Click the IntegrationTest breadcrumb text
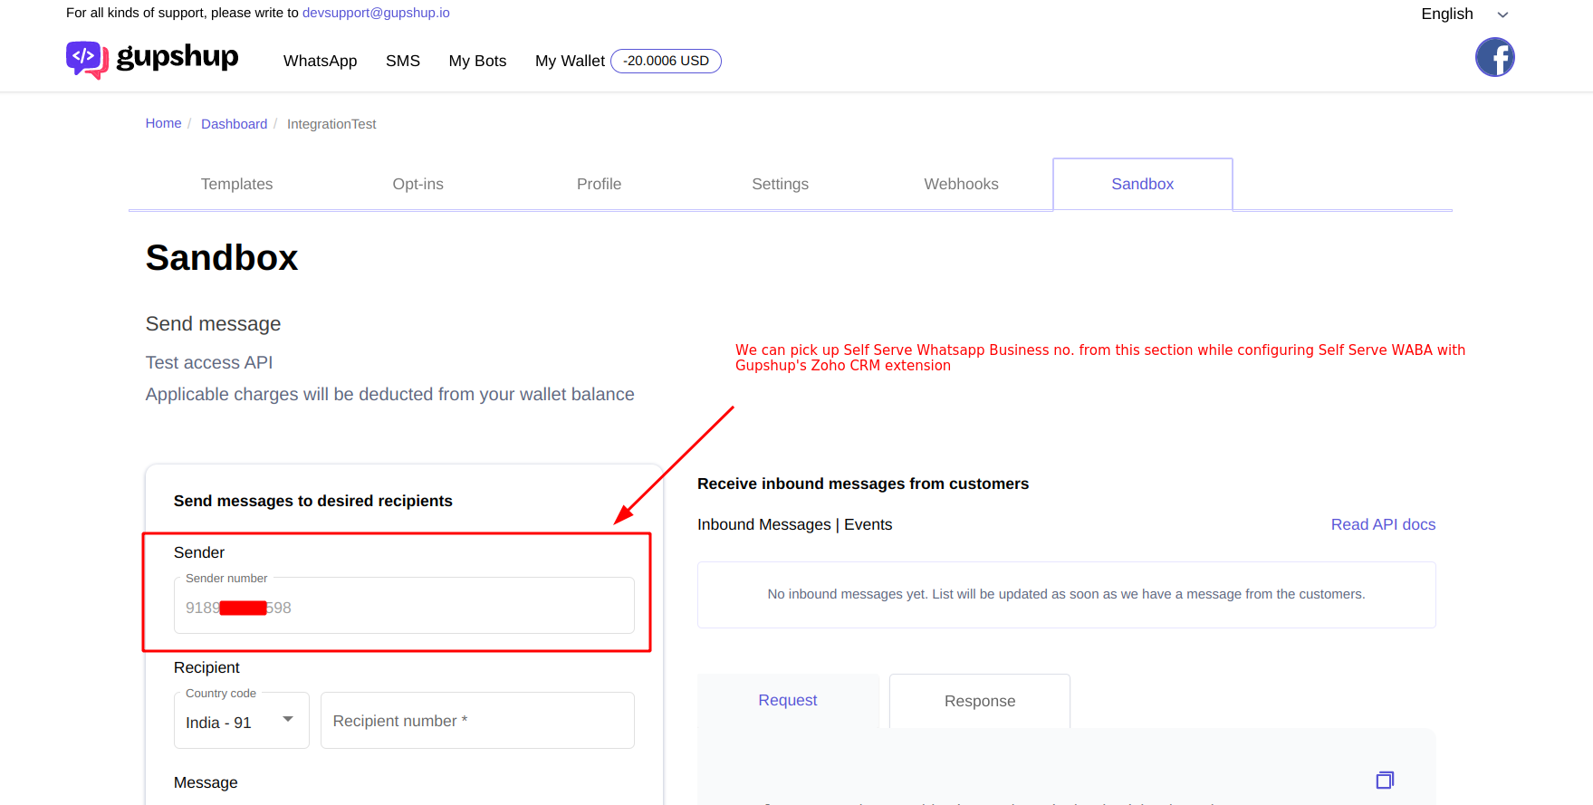The width and height of the screenshot is (1593, 805). tap(331, 124)
